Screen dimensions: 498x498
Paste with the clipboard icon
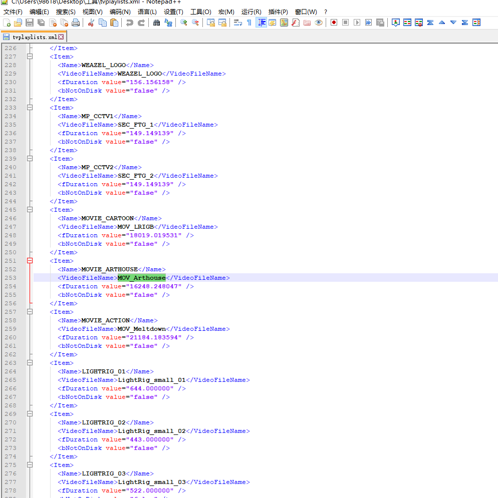tap(114, 23)
